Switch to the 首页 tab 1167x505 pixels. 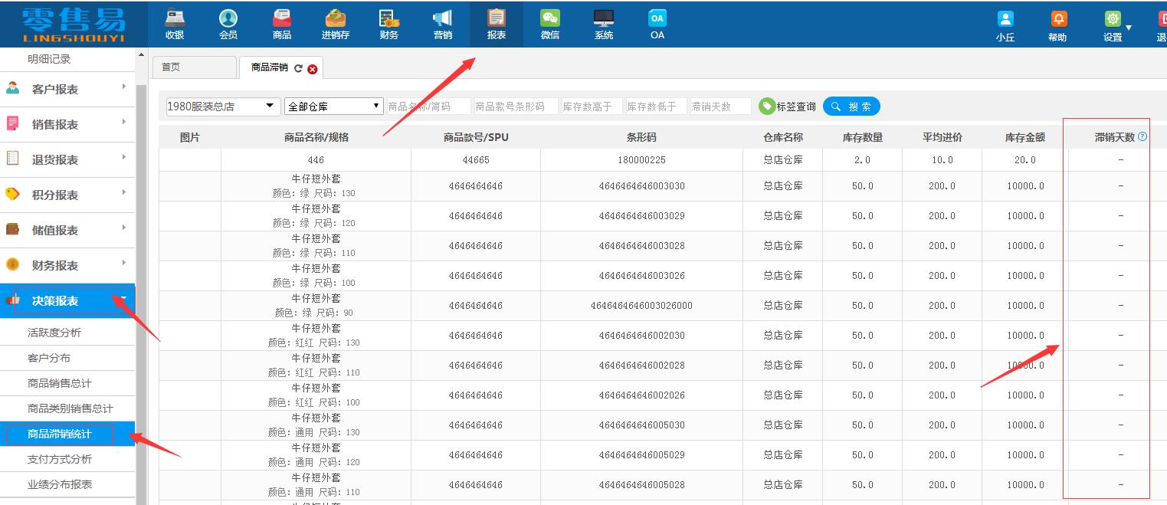click(193, 67)
